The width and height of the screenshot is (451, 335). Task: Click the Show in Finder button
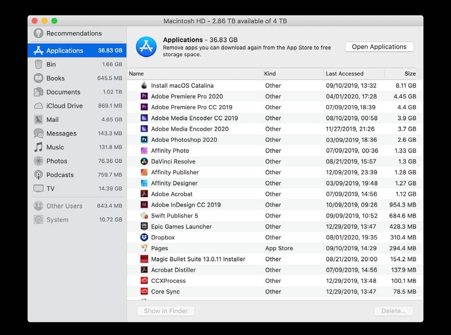(x=166, y=311)
